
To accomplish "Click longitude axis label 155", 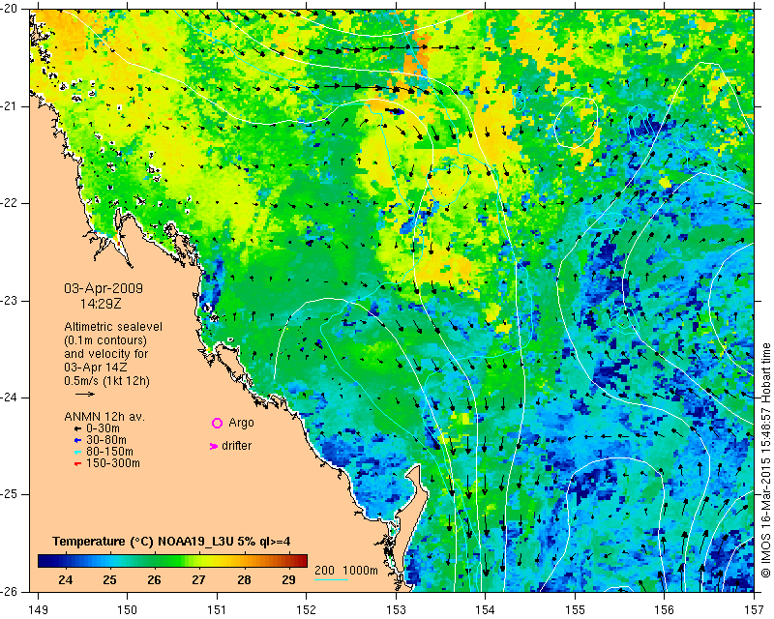I will point(575,610).
